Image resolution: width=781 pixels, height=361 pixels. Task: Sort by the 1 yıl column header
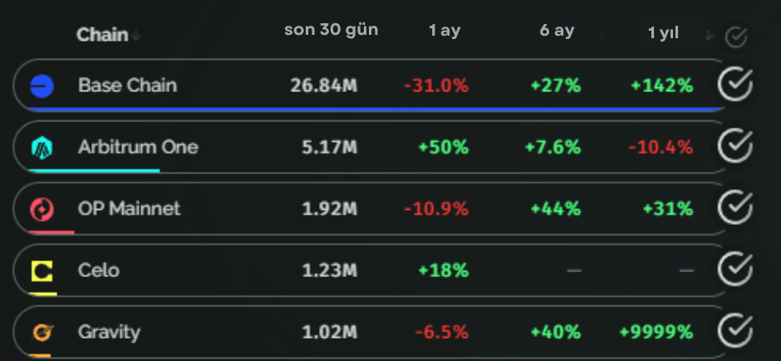664,33
